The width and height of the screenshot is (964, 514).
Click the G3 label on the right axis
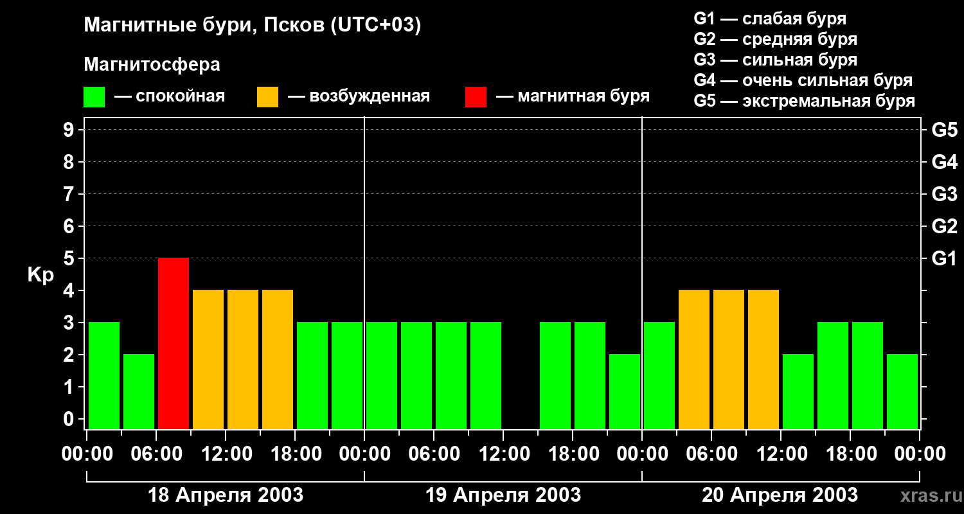coord(945,194)
